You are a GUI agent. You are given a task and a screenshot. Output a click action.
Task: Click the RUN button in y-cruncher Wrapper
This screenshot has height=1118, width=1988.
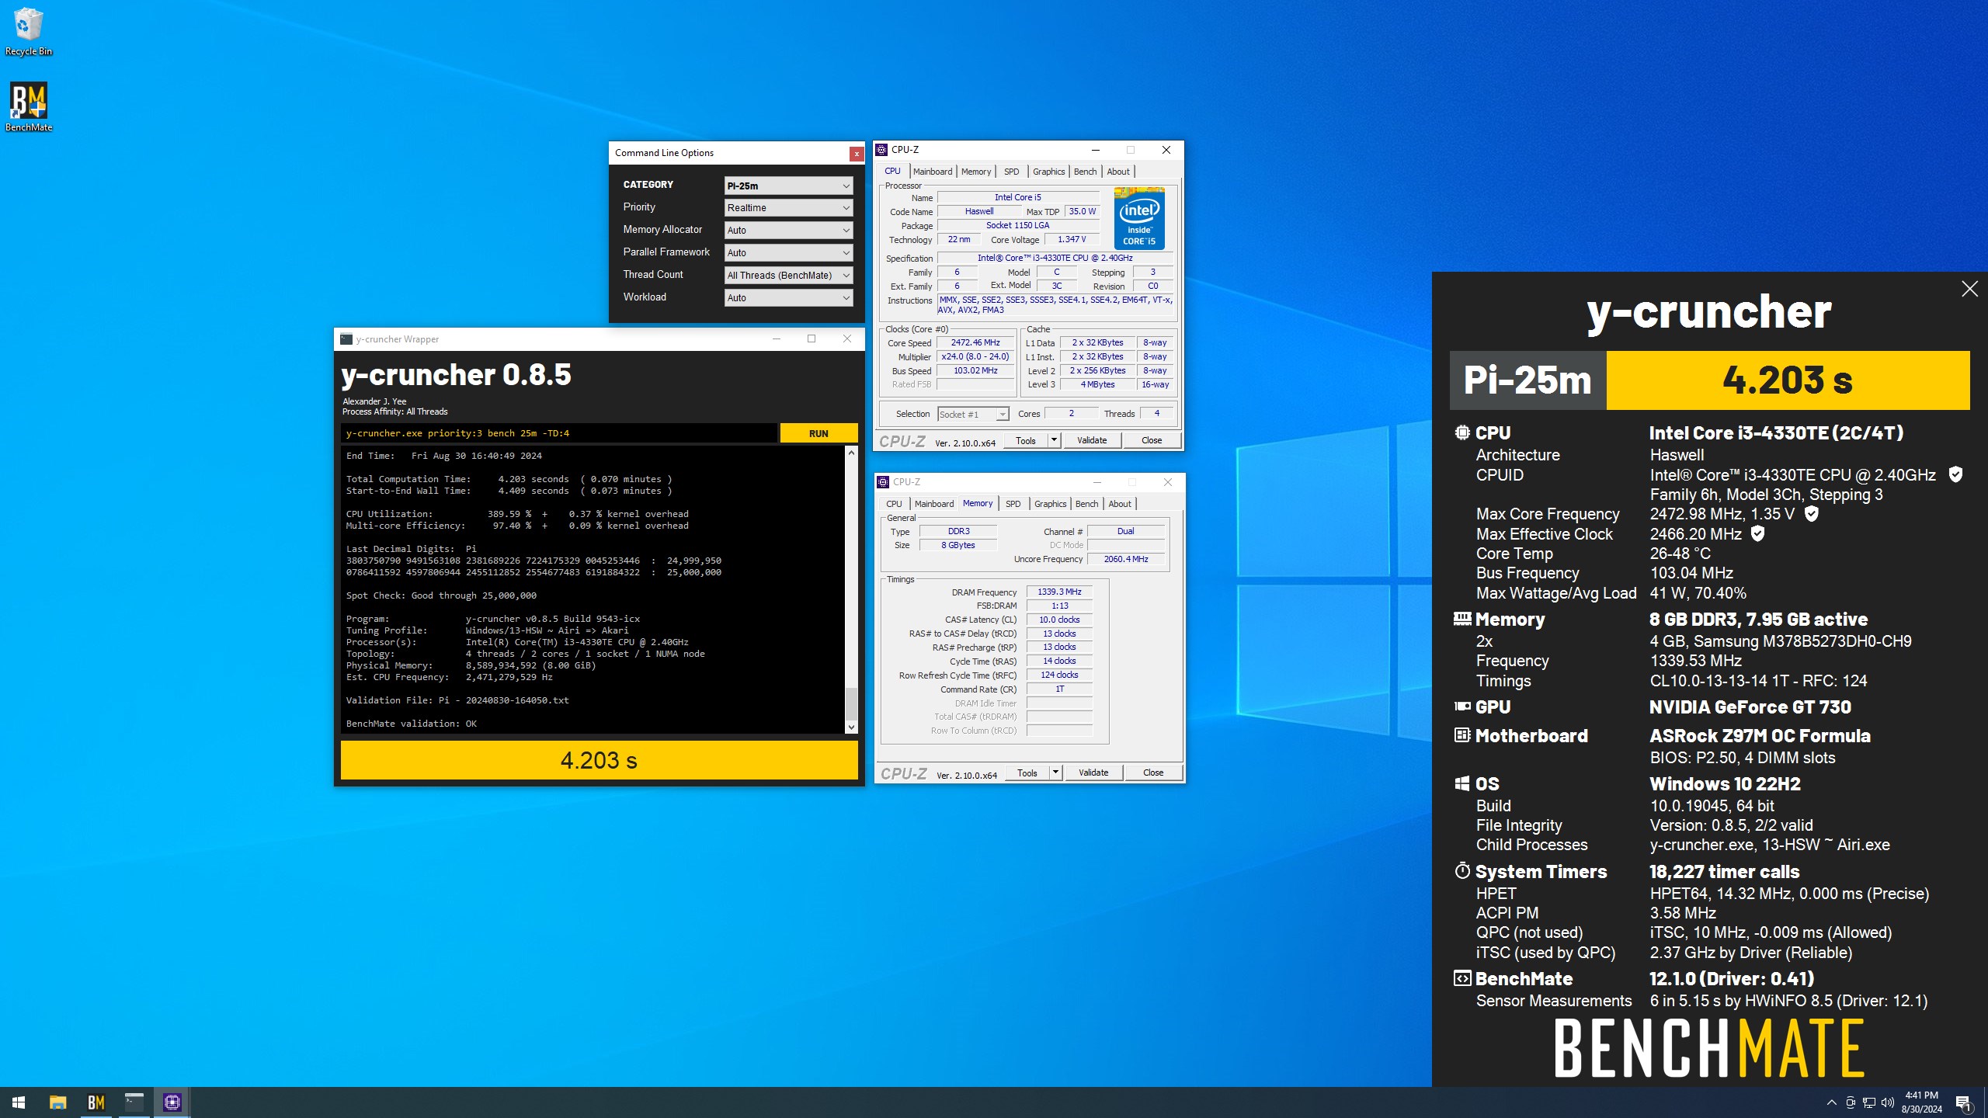818,433
